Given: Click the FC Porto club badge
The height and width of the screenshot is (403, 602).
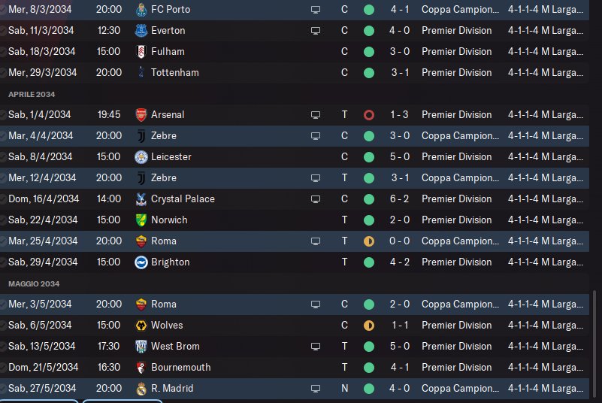Looking at the screenshot, I should point(141,10).
